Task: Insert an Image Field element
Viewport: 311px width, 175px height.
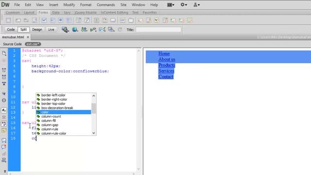Action: pos(96,20)
